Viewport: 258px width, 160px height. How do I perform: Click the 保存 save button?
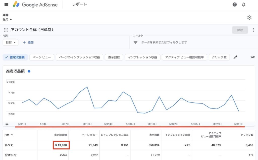[240, 30]
